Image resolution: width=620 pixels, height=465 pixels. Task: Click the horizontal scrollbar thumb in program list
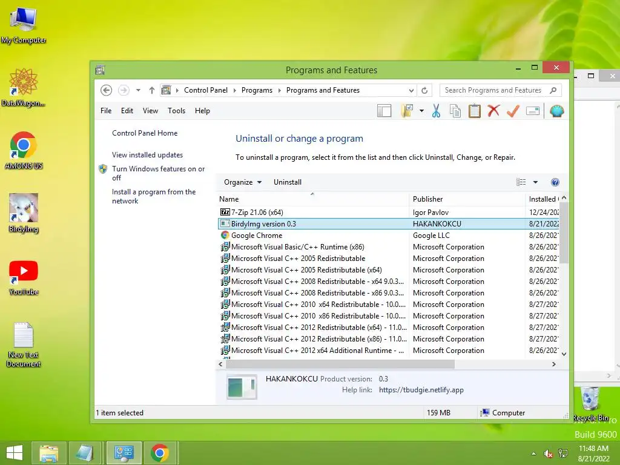(x=340, y=364)
